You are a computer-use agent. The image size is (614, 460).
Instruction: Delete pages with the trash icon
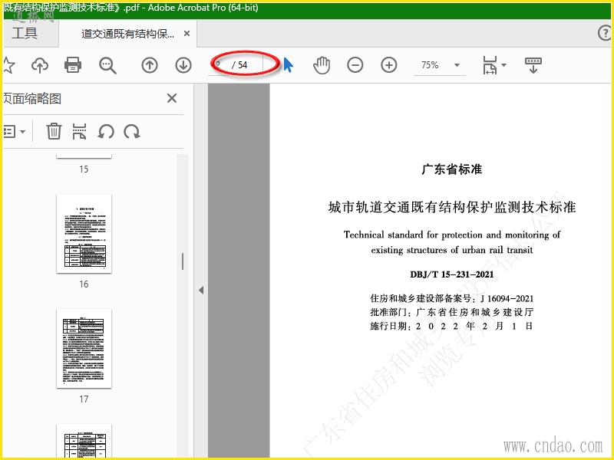pos(54,131)
